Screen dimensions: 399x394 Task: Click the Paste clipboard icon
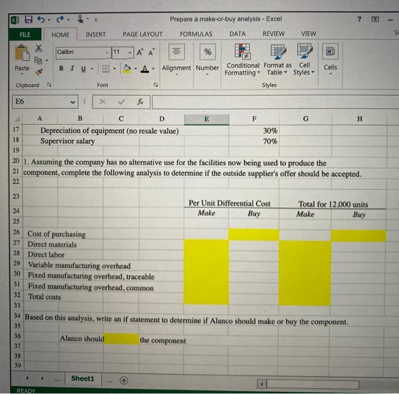click(x=22, y=53)
